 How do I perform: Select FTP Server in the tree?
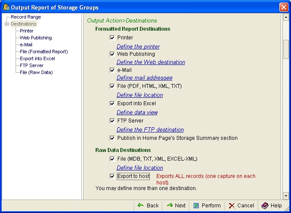pos(32,65)
